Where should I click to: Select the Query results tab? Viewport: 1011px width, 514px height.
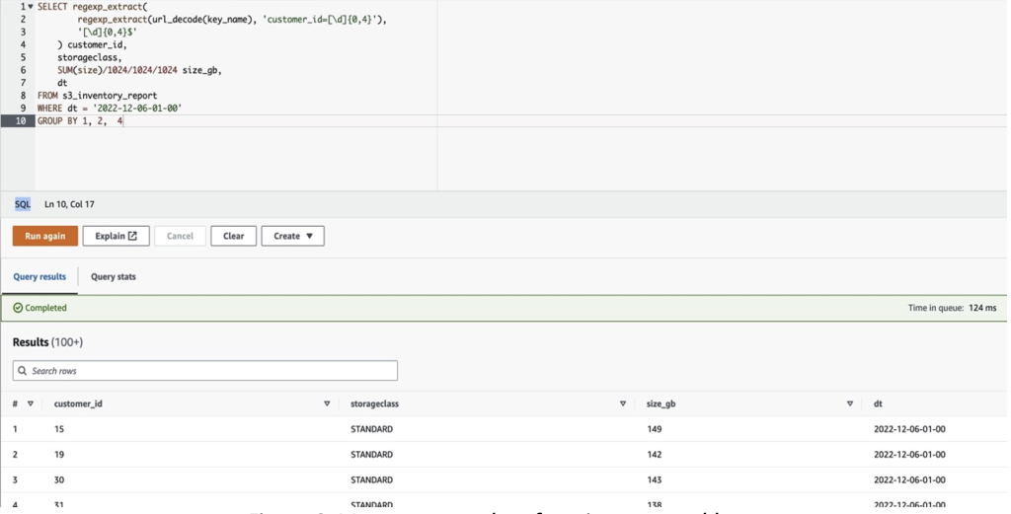tap(39, 276)
